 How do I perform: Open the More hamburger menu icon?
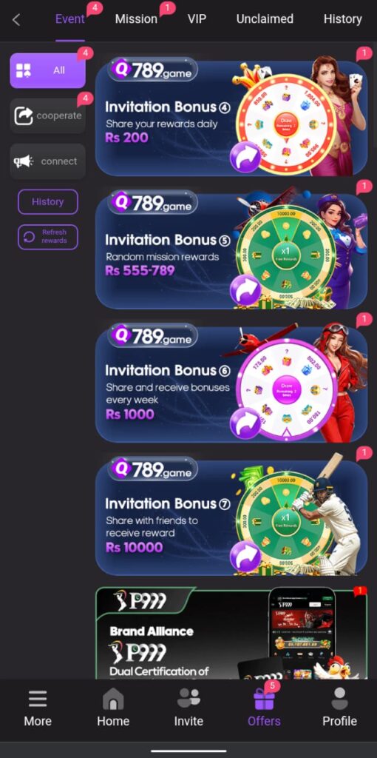click(x=38, y=699)
